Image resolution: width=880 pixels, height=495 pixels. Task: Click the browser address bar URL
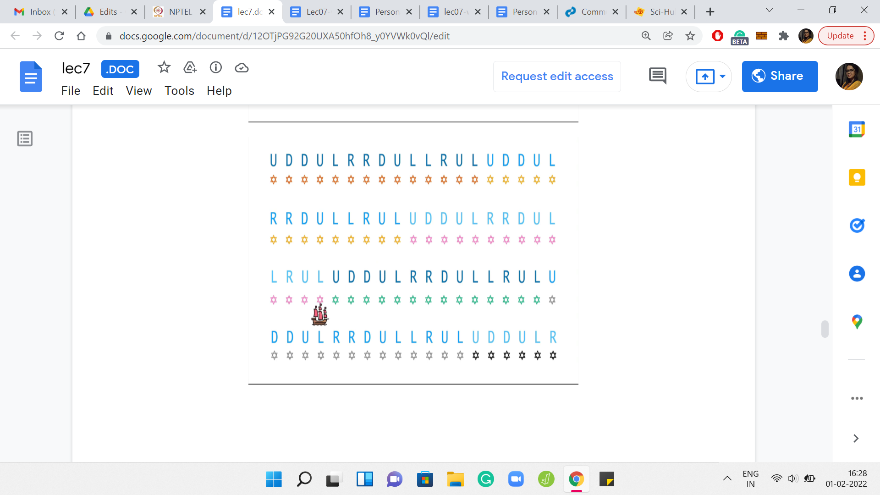click(284, 36)
